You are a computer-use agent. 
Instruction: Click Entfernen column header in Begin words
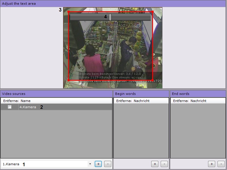(123, 101)
